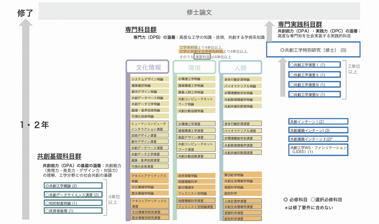
Task: Choose ○共創工学演習 I (1) course
Action: pyautogui.click(x=315, y=65)
